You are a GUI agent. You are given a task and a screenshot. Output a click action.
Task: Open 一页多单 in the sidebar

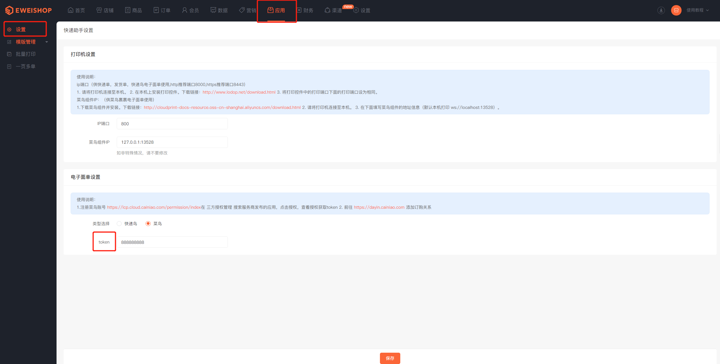point(26,66)
